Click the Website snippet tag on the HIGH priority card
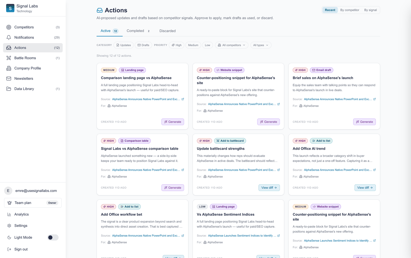Image resolution: width=411 pixels, height=258 pixels. (229, 70)
